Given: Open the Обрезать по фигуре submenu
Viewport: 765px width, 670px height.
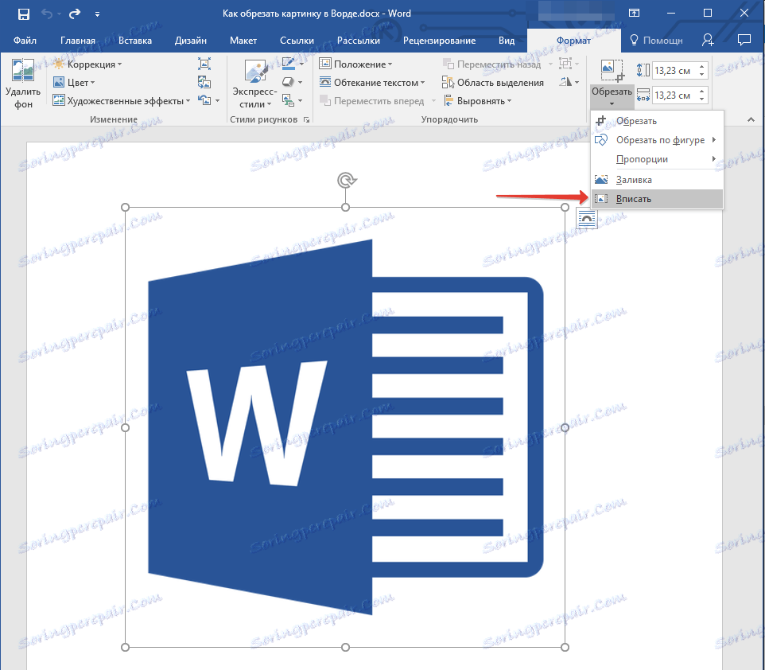Looking at the screenshot, I should pos(657,140).
